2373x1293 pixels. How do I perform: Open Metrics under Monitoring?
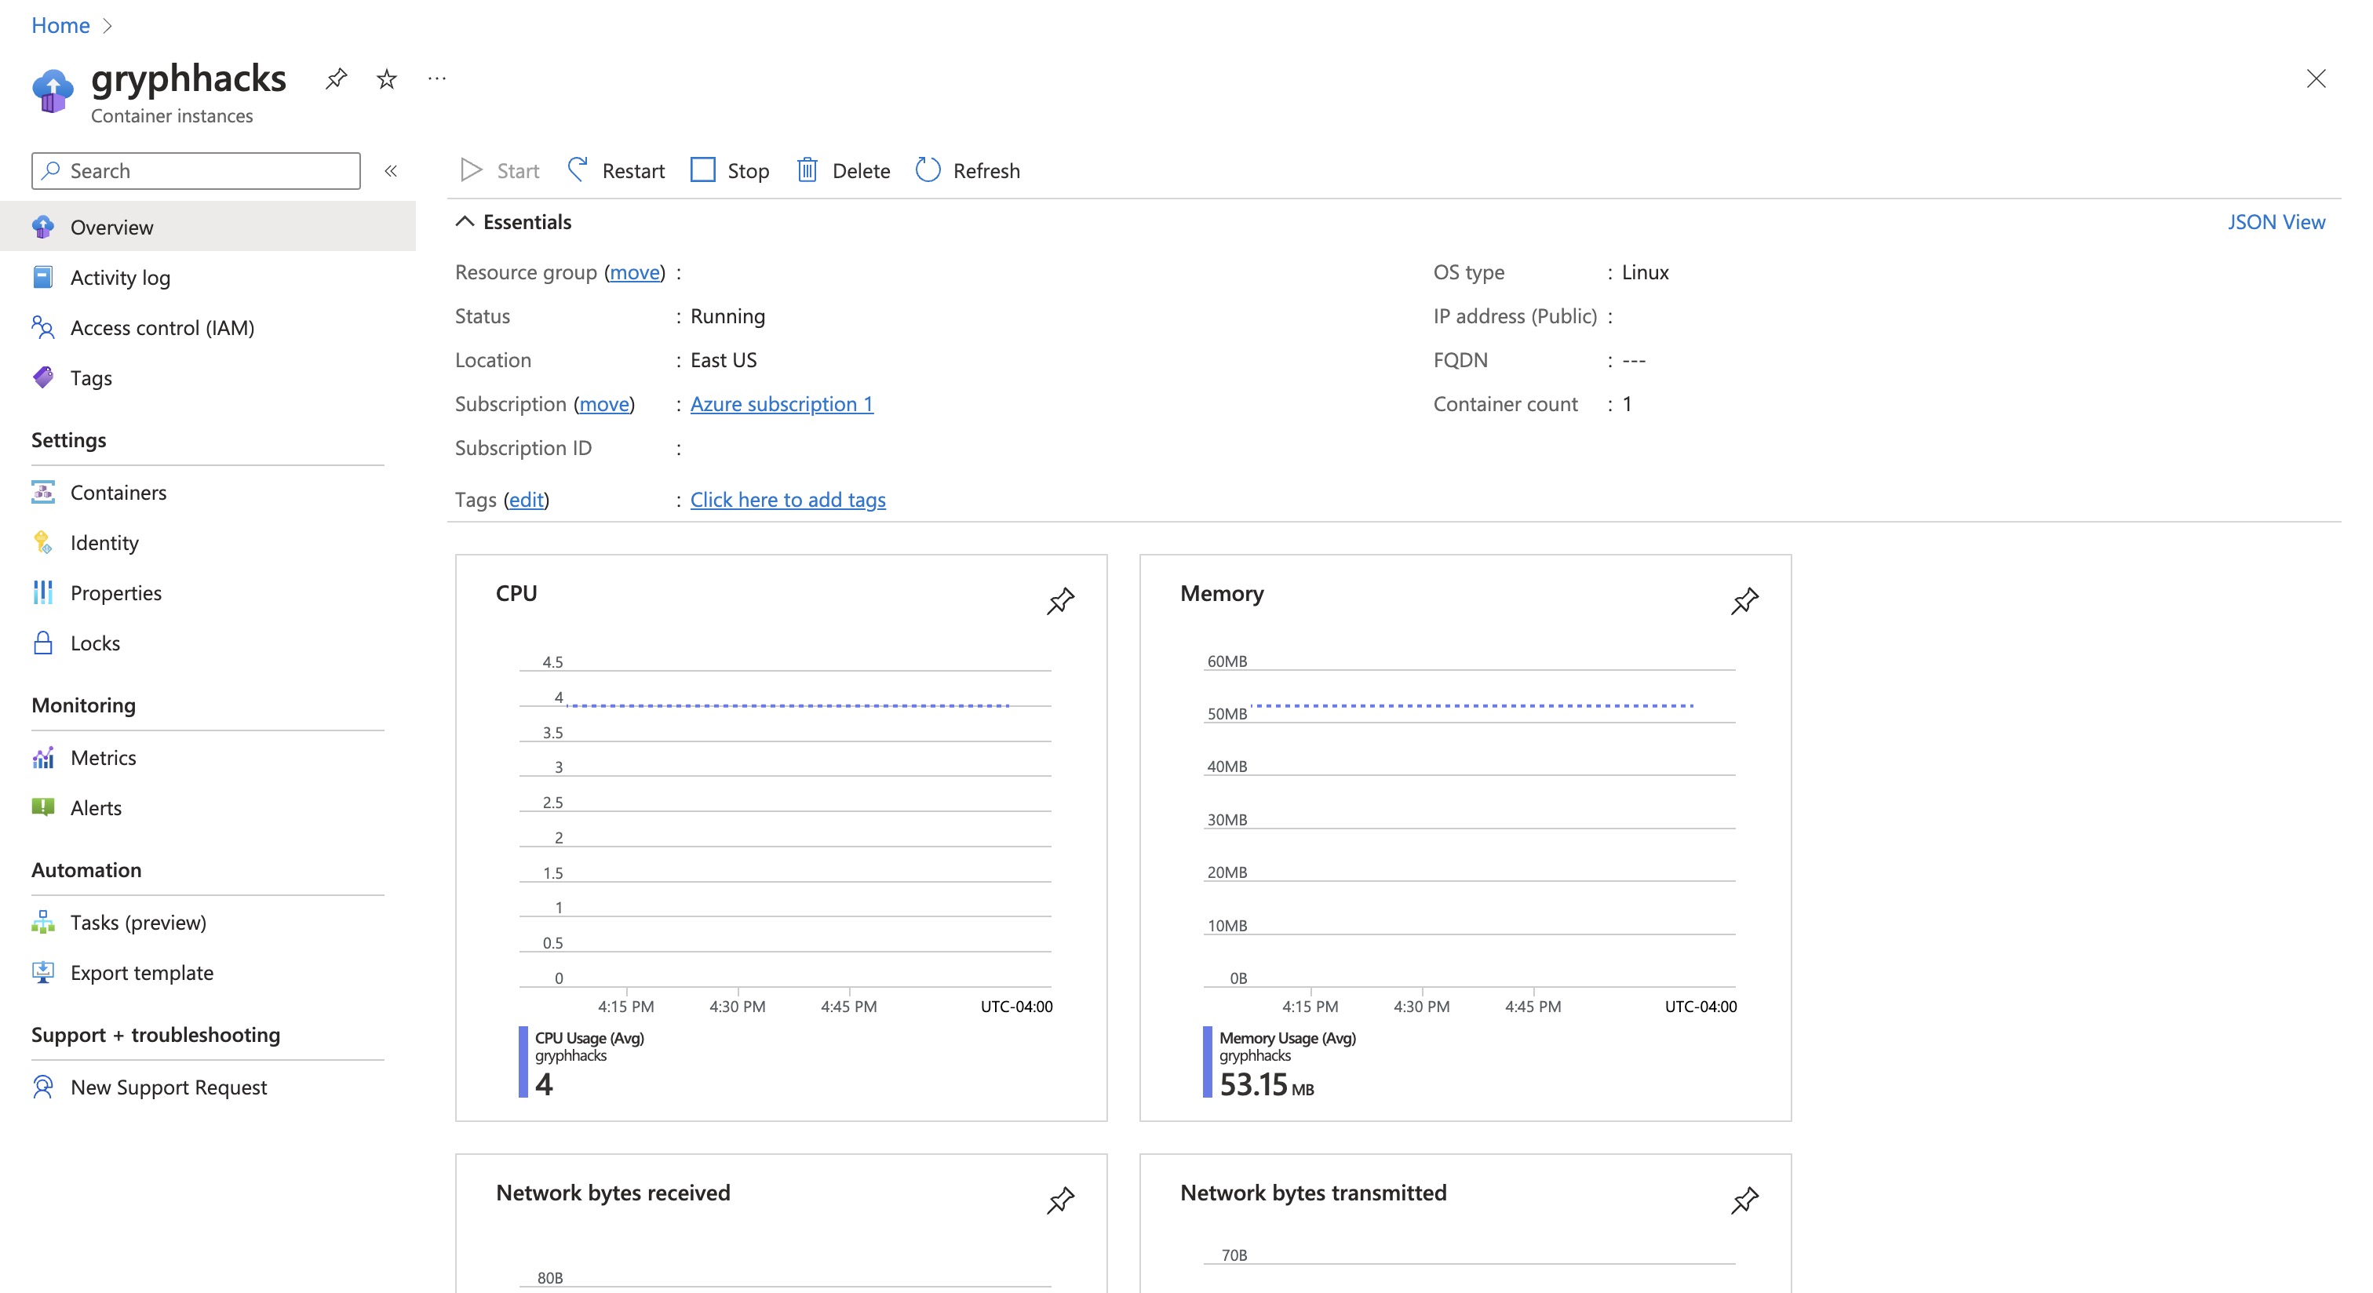[103, 758]
